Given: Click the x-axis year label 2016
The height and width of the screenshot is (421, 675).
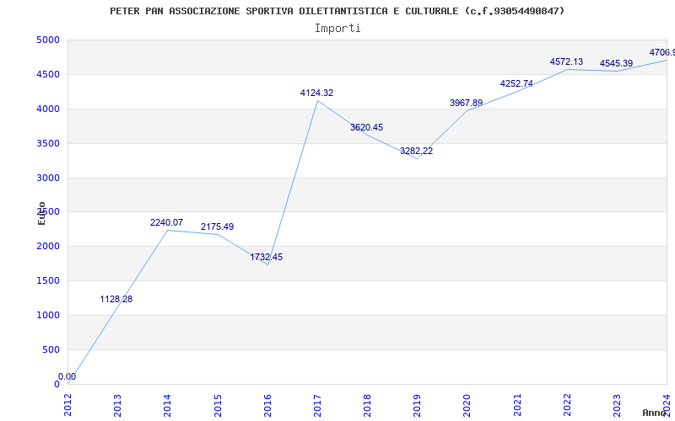Looking at the screenshot, I should [x=267, y=405].
